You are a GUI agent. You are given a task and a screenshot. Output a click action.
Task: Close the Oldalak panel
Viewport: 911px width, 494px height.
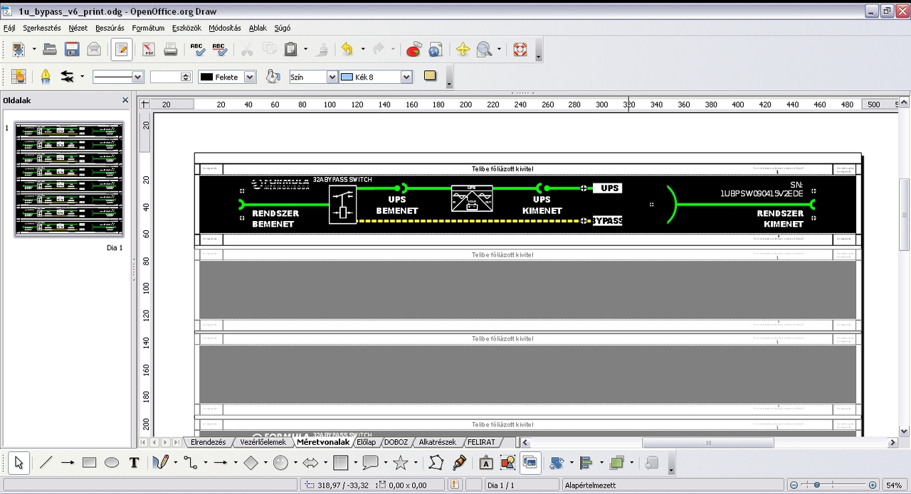point(125,100)
